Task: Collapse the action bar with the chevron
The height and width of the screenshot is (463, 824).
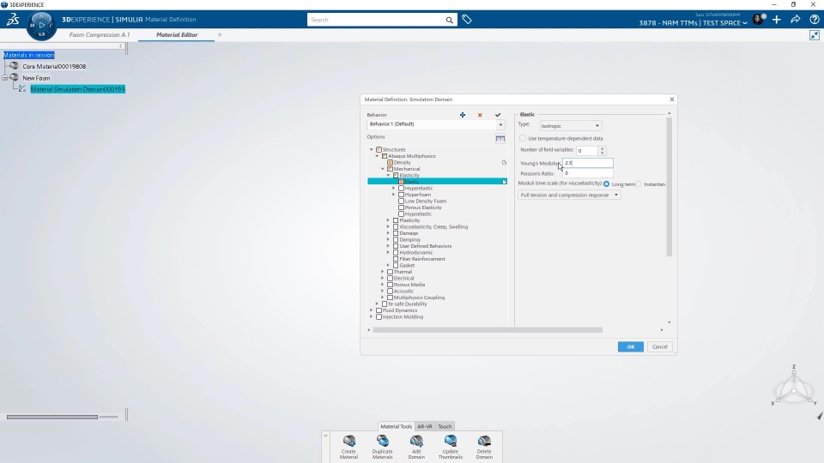Action: point(326,436)
